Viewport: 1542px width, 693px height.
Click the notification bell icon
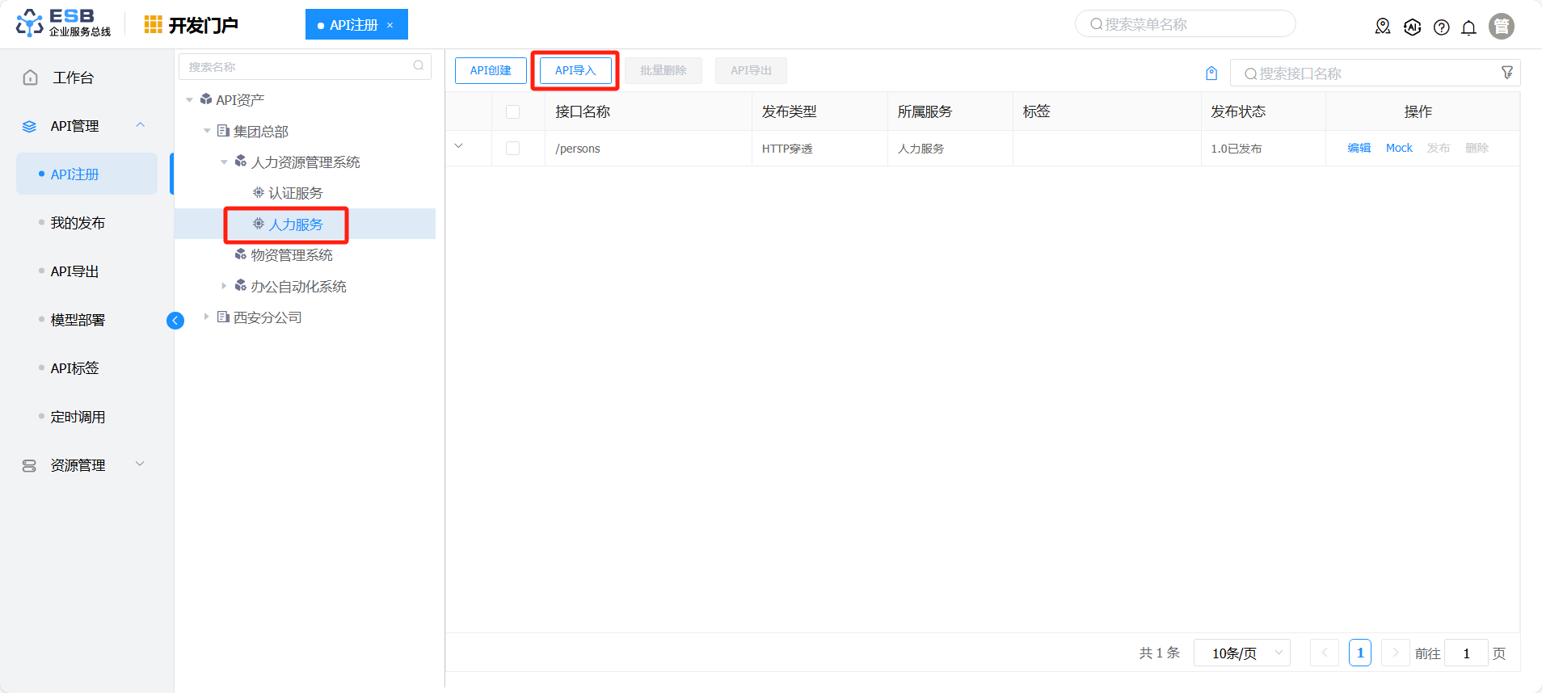click(1468, 27)
